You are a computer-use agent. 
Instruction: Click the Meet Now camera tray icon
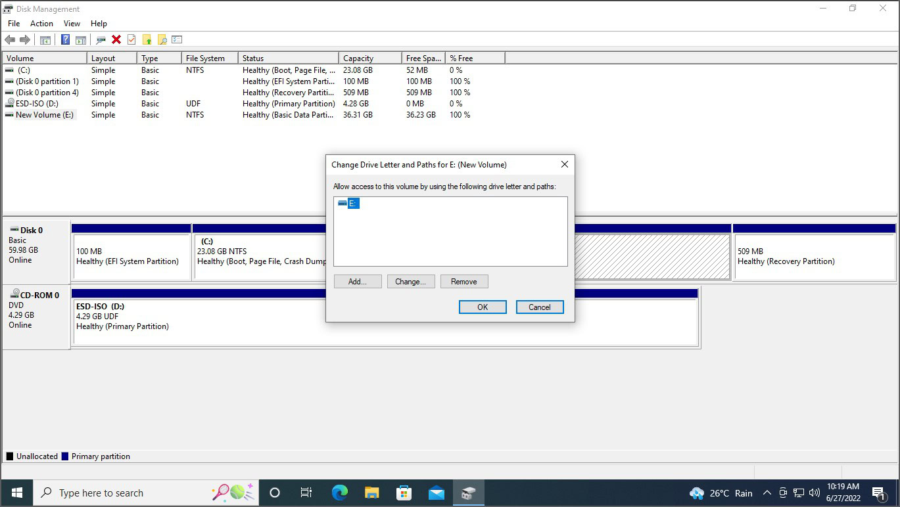[x=783, y=493]
